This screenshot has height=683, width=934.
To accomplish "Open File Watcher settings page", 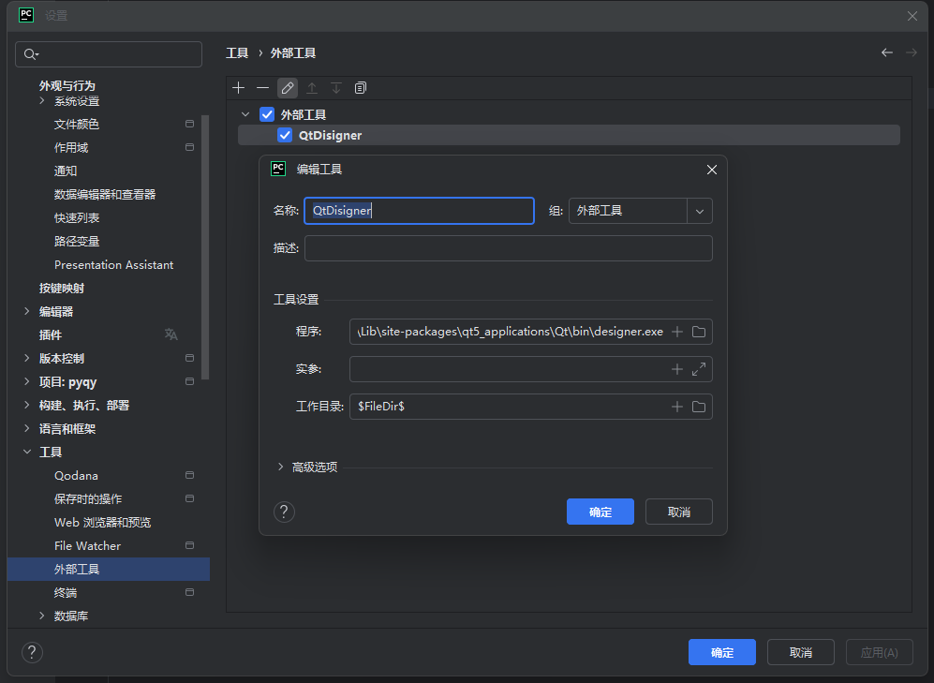I will (87, 545).
